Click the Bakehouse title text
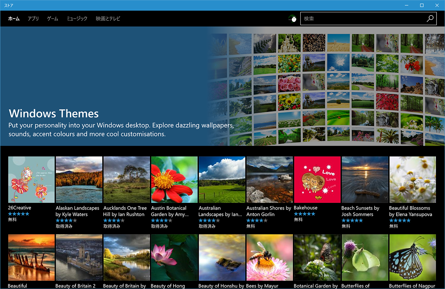This screenshot has height=289, width=445. tap(306, 208)
